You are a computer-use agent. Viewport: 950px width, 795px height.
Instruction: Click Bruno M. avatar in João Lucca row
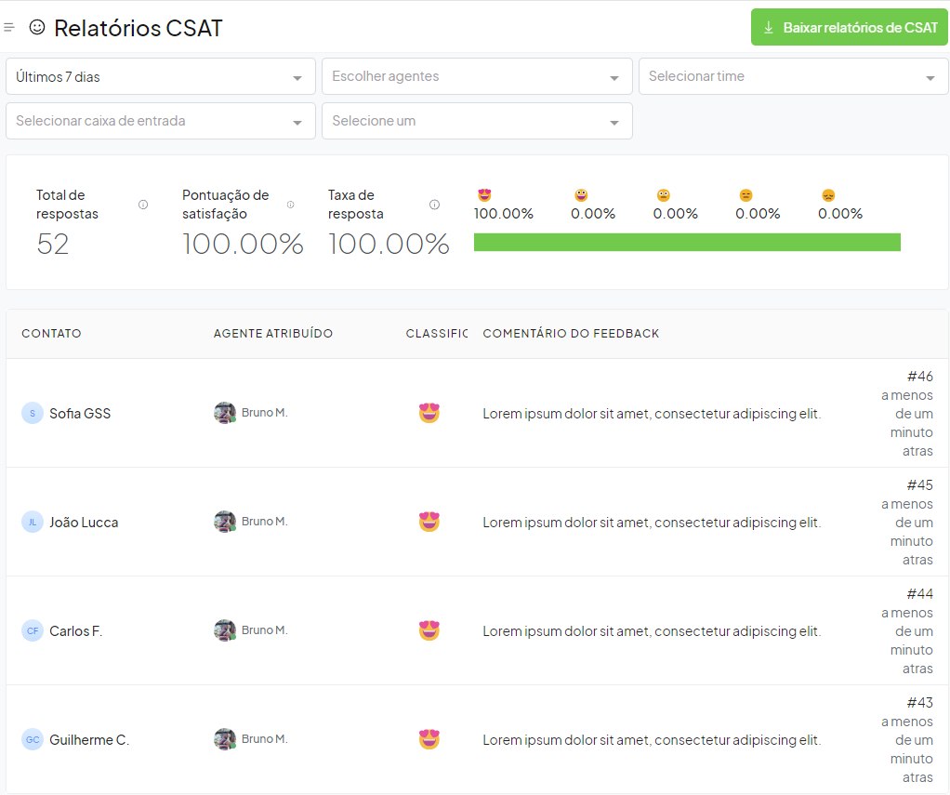tap(224, 522)
